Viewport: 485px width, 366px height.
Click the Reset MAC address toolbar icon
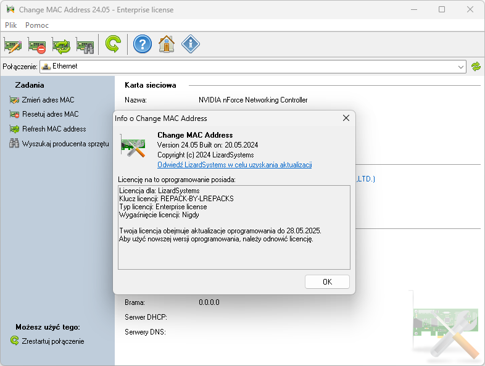pos(37,45)
